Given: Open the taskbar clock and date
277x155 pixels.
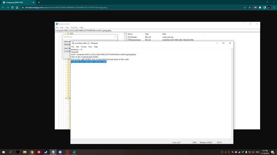Looking at the screenshot, I should [265, 152].
